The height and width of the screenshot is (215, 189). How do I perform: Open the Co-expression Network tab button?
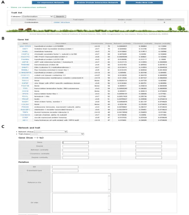pyautogui.click(x=50, y=3)
